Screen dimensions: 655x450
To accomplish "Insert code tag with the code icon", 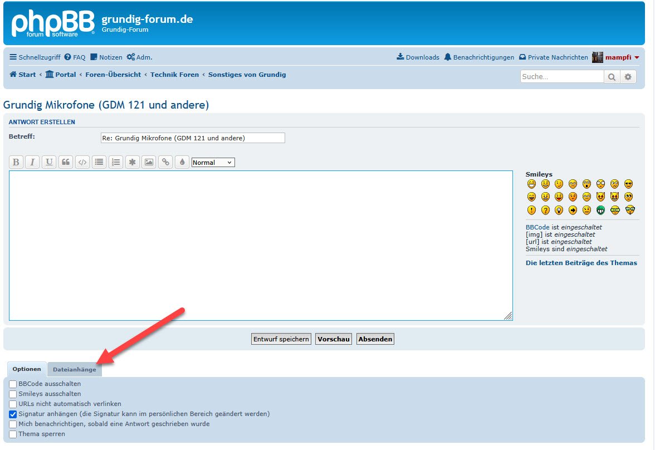I will coord(82,162).
